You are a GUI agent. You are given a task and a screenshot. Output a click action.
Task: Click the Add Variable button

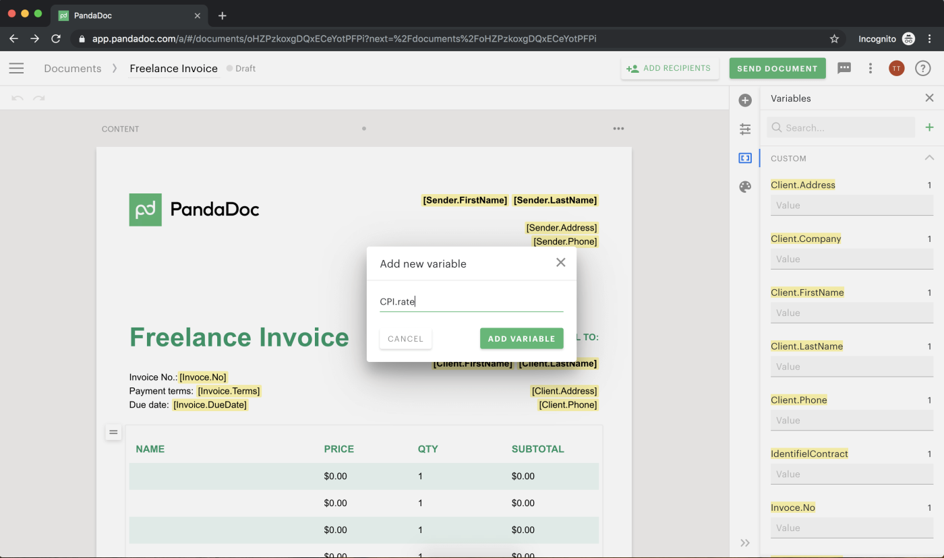521,339
